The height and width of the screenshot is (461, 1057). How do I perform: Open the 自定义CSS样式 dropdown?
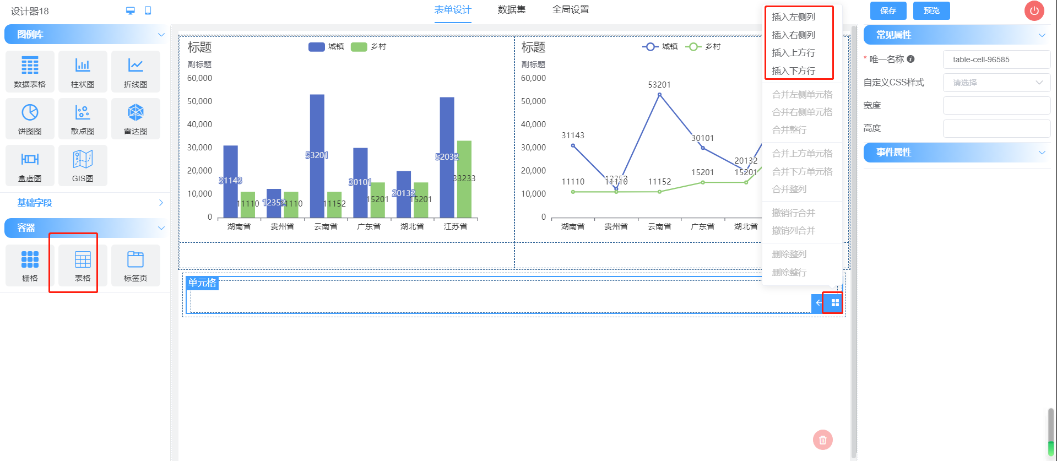996,83
